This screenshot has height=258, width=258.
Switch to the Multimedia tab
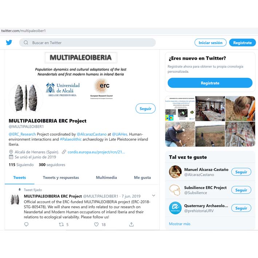106,178
